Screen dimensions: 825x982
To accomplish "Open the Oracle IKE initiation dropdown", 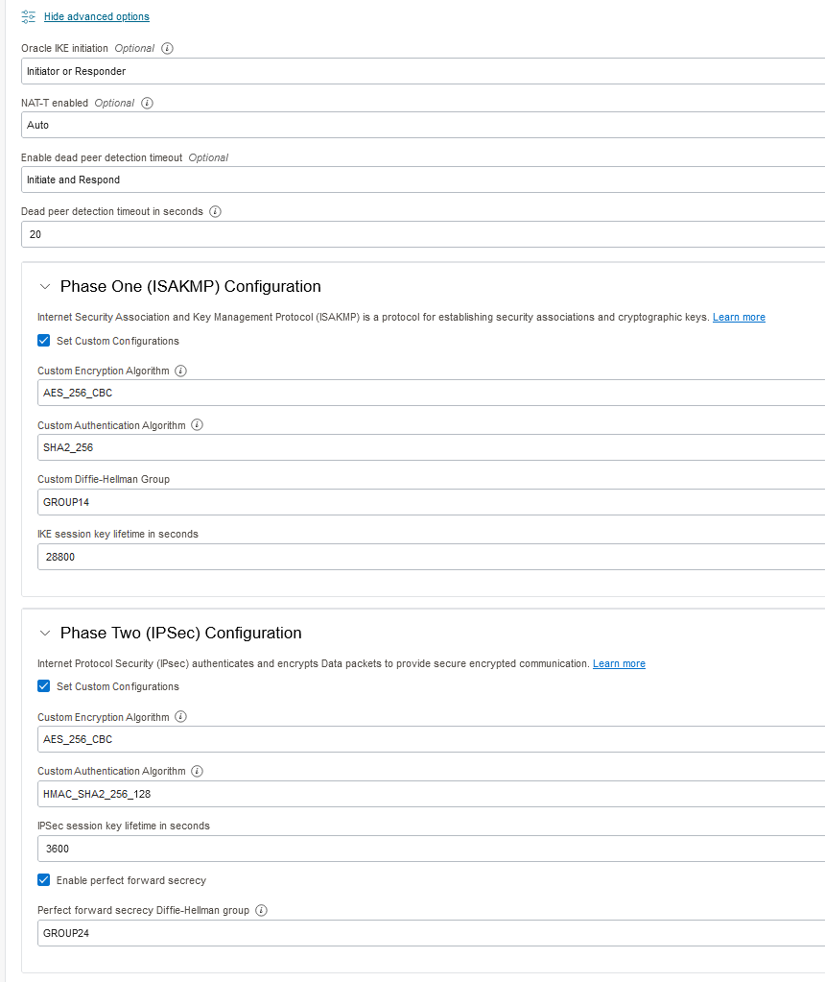I will [422, 71].
